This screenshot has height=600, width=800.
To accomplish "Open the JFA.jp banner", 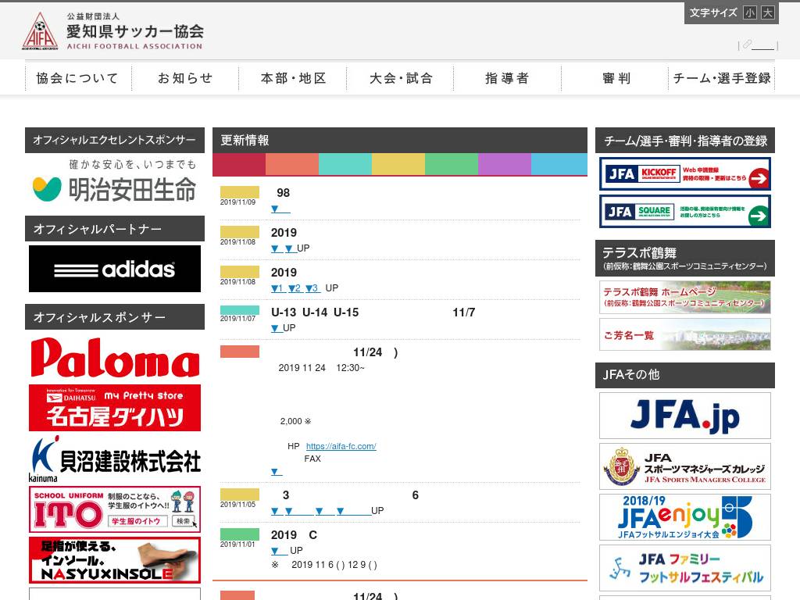I will click(x=684, y=416).
